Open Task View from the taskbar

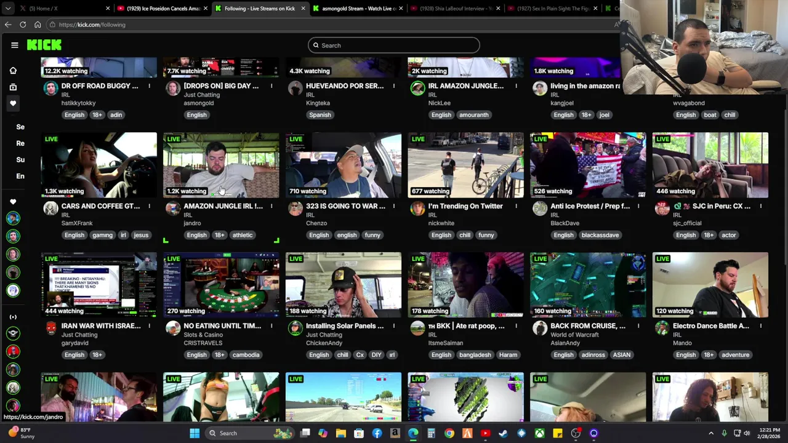[305, 433]
